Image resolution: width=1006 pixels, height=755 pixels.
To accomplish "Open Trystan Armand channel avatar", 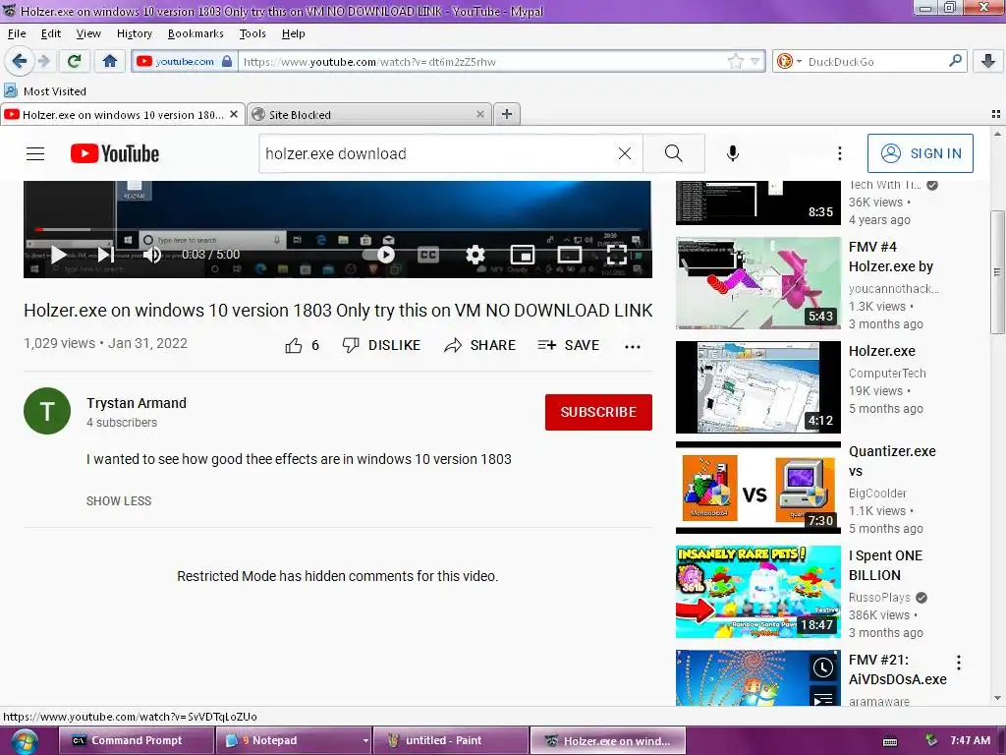I will click(47, 411).
